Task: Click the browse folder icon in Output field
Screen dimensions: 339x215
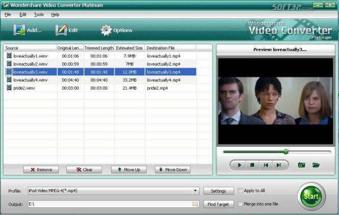Action: click(195, 204)
